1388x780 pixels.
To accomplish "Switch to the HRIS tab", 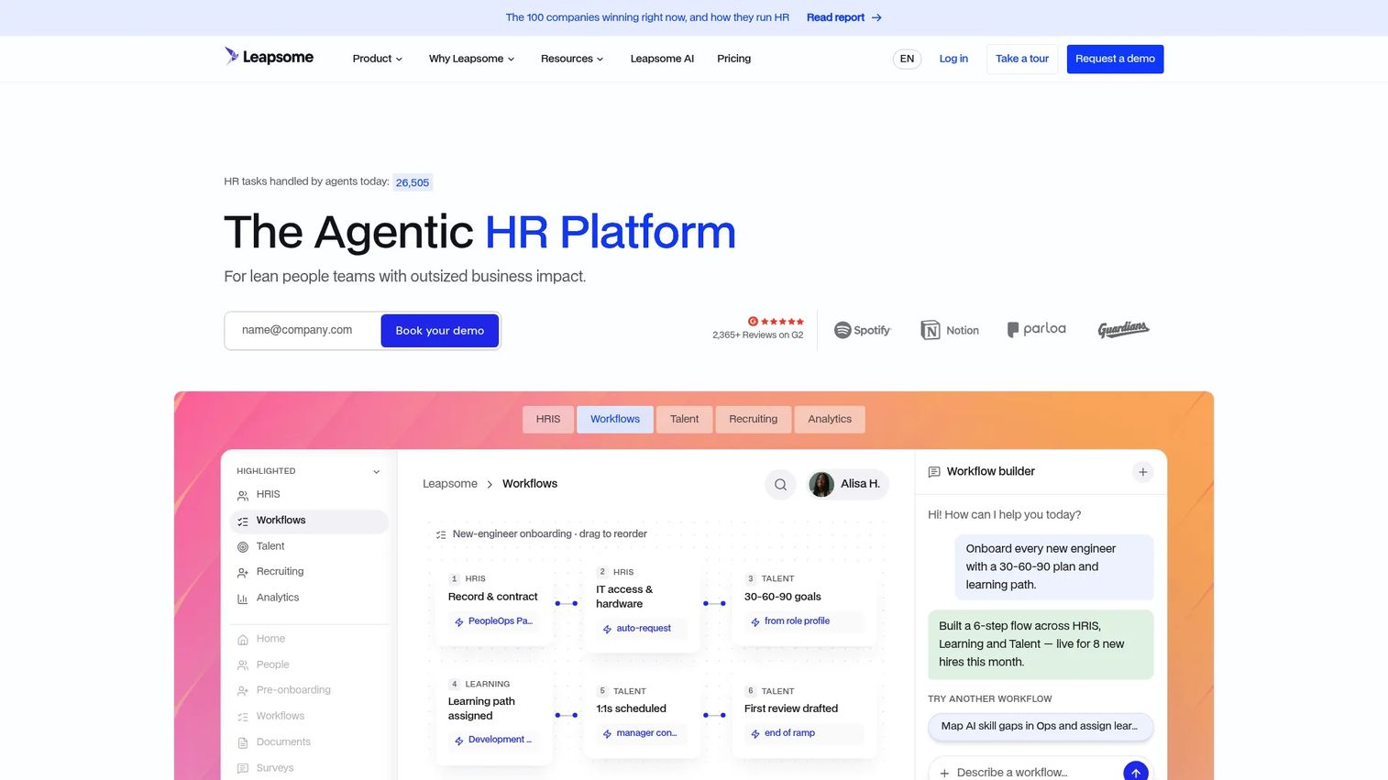I will pyautogui.click(x=548, y=419).
